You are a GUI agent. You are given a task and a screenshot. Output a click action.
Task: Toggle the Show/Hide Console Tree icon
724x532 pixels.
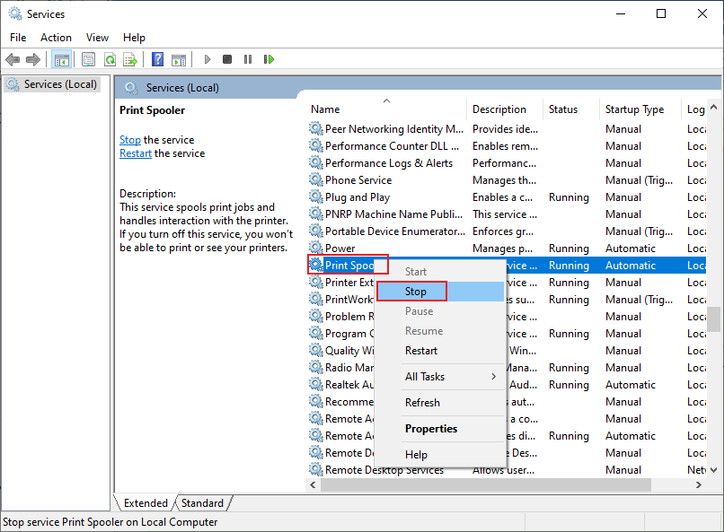click(x=61, y=59)
